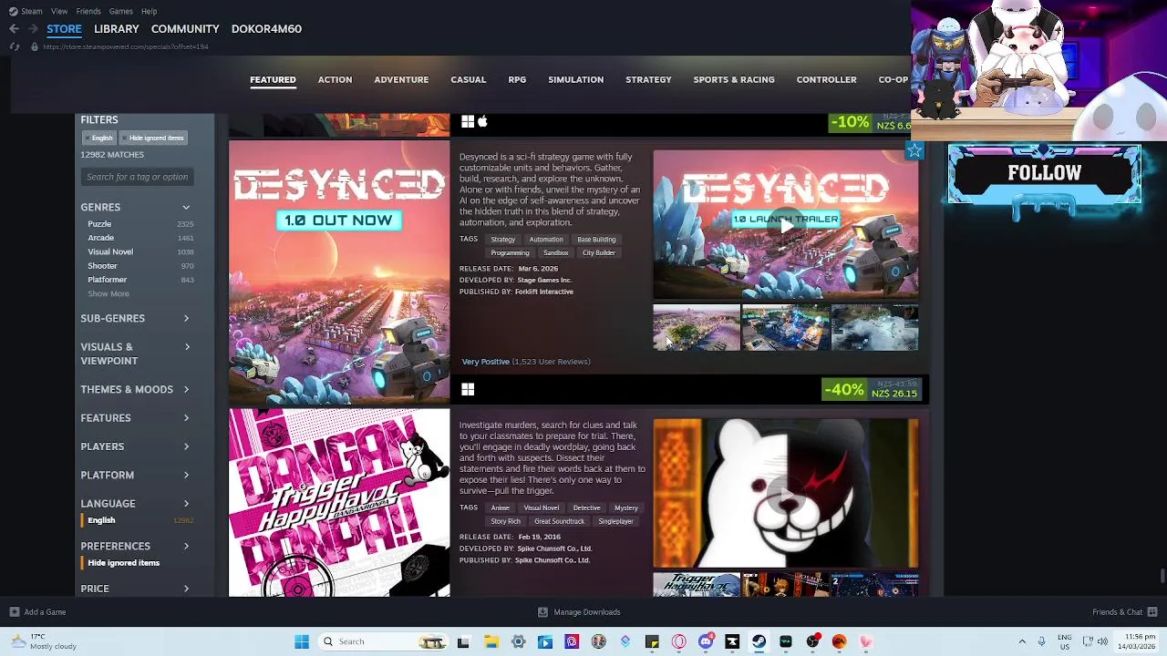This screenshot has width=1167, height=656.
Task: Open OBS Studio from the taskbar
Action: point(812,641)
